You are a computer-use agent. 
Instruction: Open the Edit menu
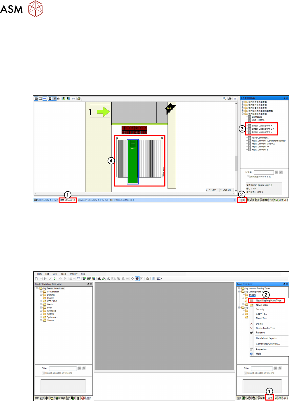[x=47, y=274]
